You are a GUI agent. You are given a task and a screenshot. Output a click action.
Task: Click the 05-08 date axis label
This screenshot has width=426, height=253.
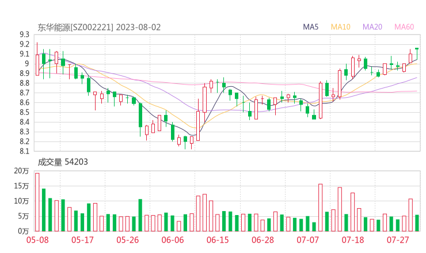(37, 240)
